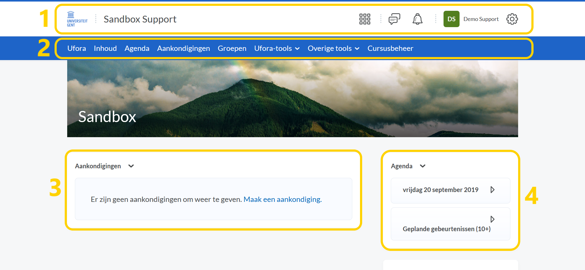Click the Universiteit Gent logo
Image resolution: width=585 pixels, height=270 pixels.
(77, 19)
